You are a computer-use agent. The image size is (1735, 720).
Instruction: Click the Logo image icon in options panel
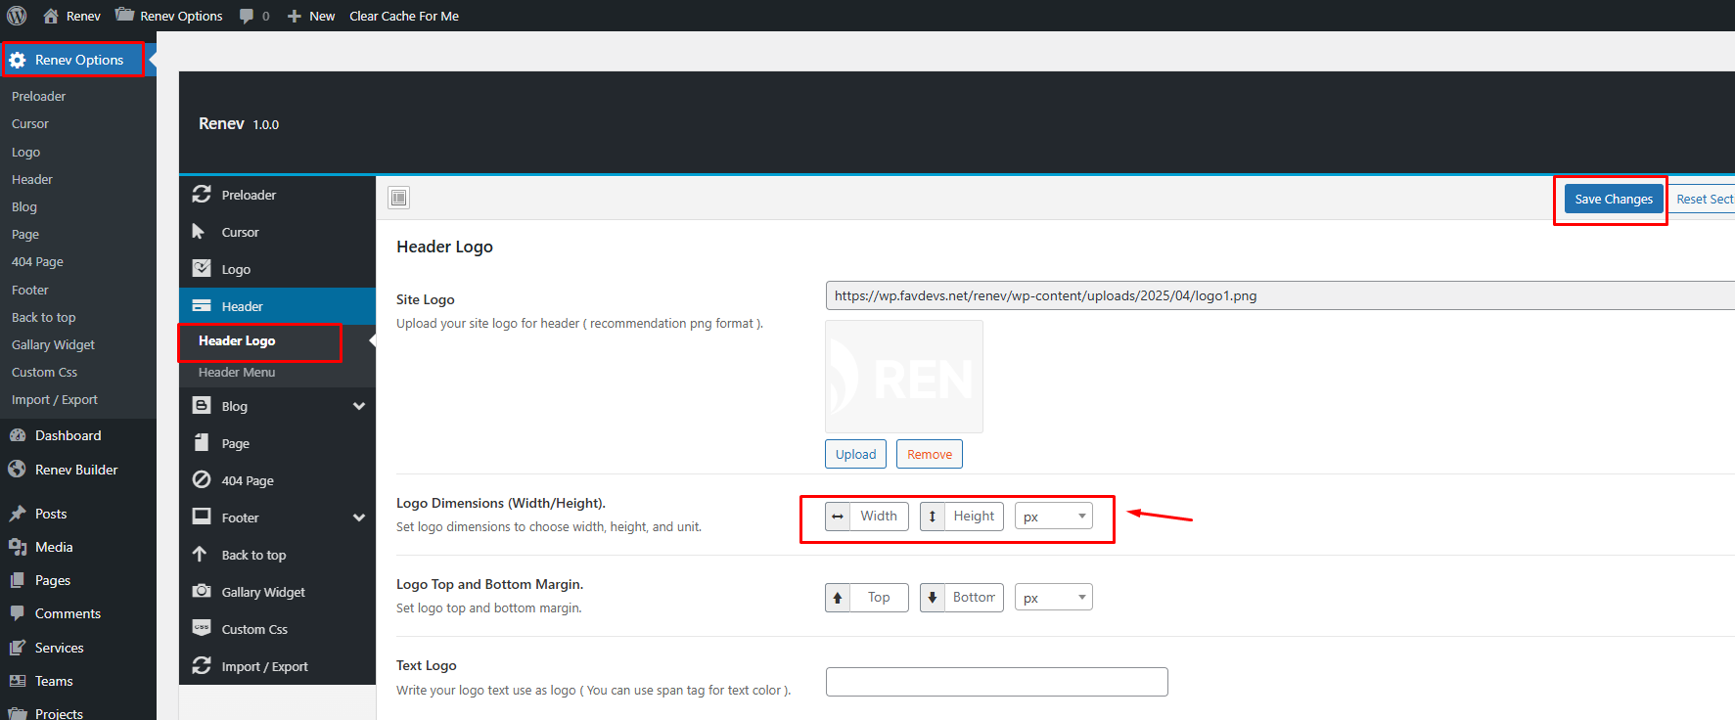(202, 269)
